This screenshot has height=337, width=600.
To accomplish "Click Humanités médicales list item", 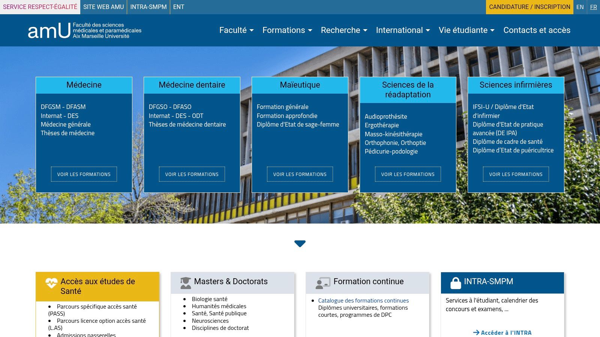I will point(219,306).
